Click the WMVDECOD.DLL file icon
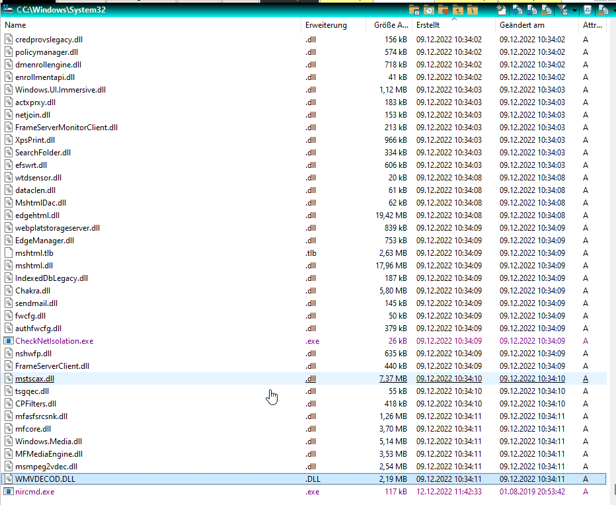616x505 pixels. pyautogui.click(x=8, y=479)
